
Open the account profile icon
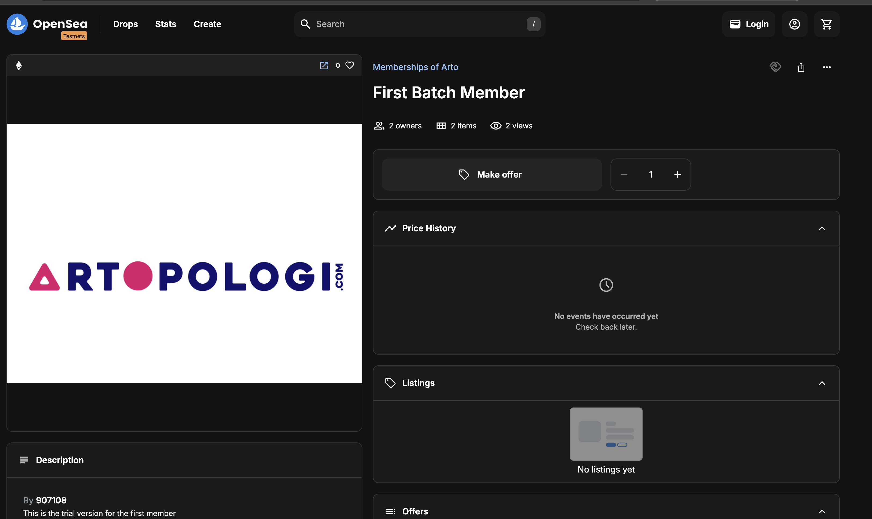pyautogui.click(x=794, y=24)
